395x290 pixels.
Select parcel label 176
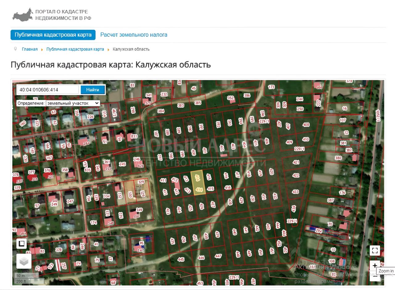coord(342,193)
